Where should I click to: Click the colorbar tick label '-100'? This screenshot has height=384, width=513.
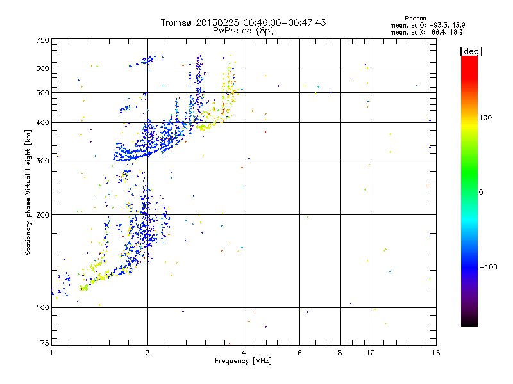point(489,267)
